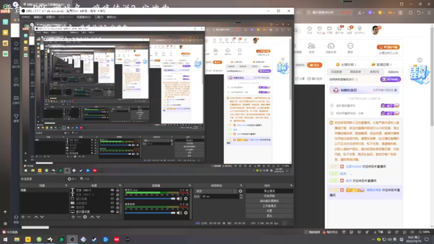Click 工作室模式 studio mode button
434x244 pixels.
tap(269, 206)
